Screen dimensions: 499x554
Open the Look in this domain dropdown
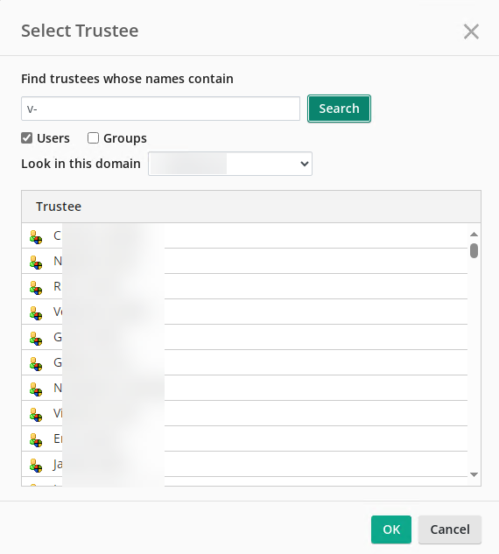[230, 164]
